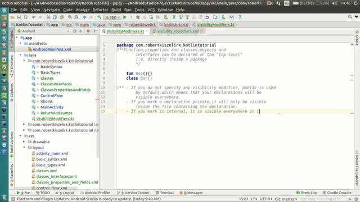This screenshot has width=360, height=202.
Task: Open the VCS menu
Action: point(151,10)
